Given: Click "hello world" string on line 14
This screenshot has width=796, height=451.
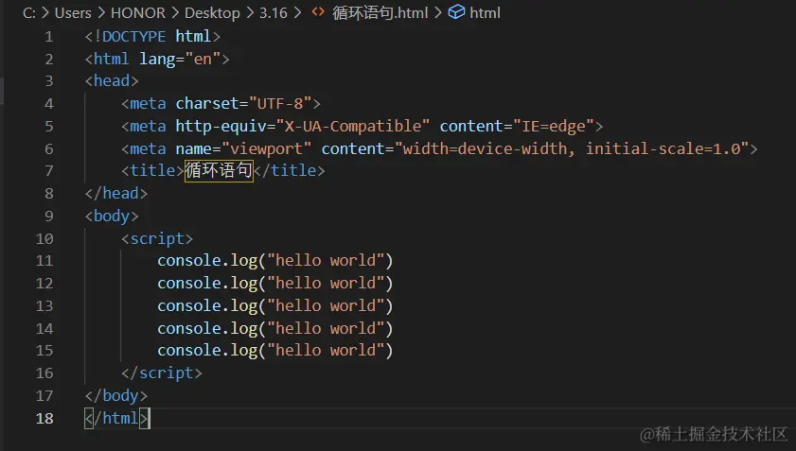Looking at the screenshot, I should (x=326, y=328).
